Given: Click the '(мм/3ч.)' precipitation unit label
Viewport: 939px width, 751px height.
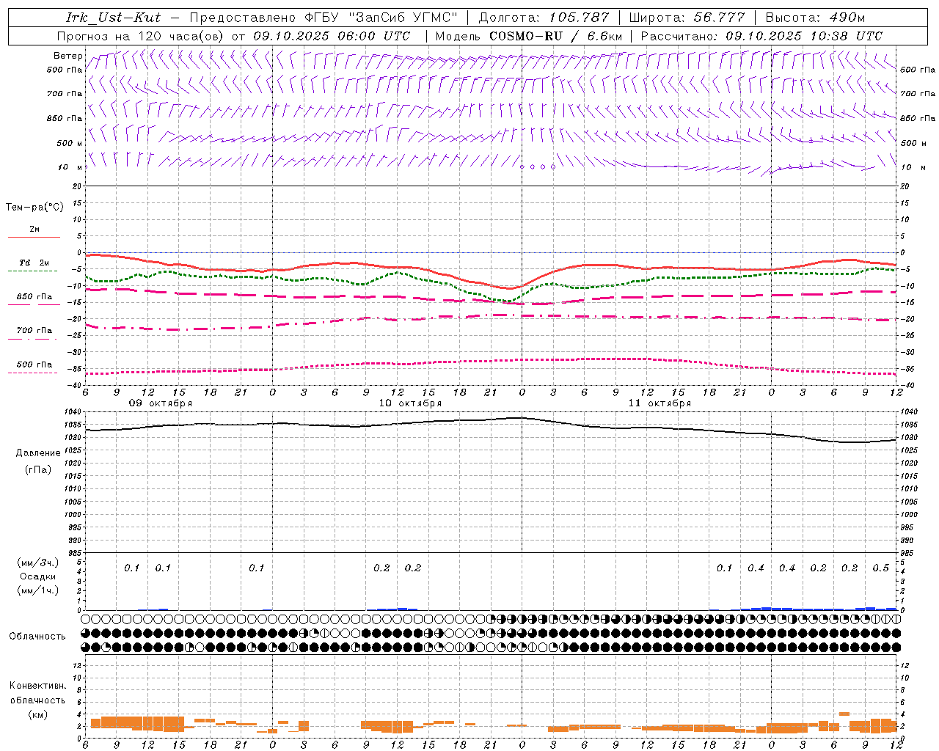Looking at the screenshot, I should click(x=38, y=563).
